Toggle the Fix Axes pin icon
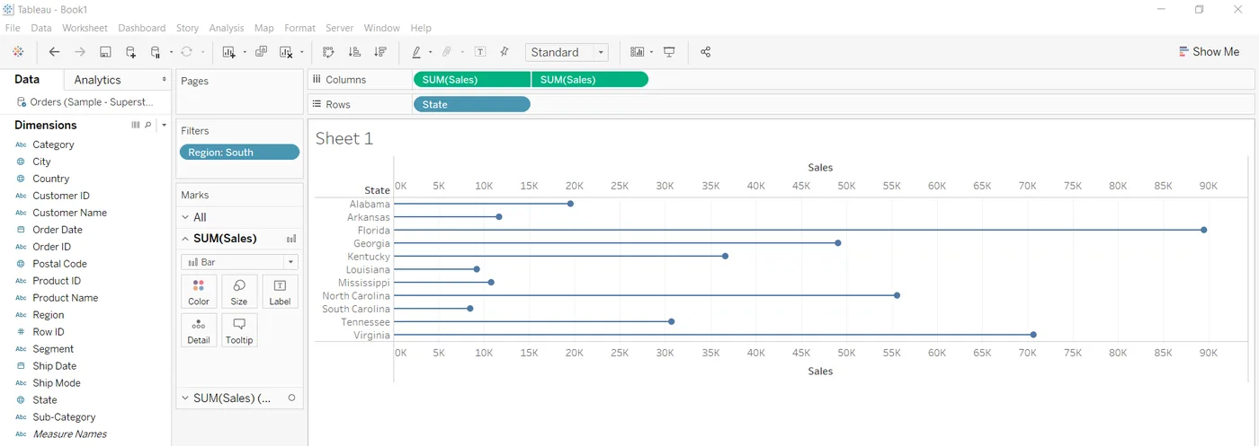 [504, 52]
